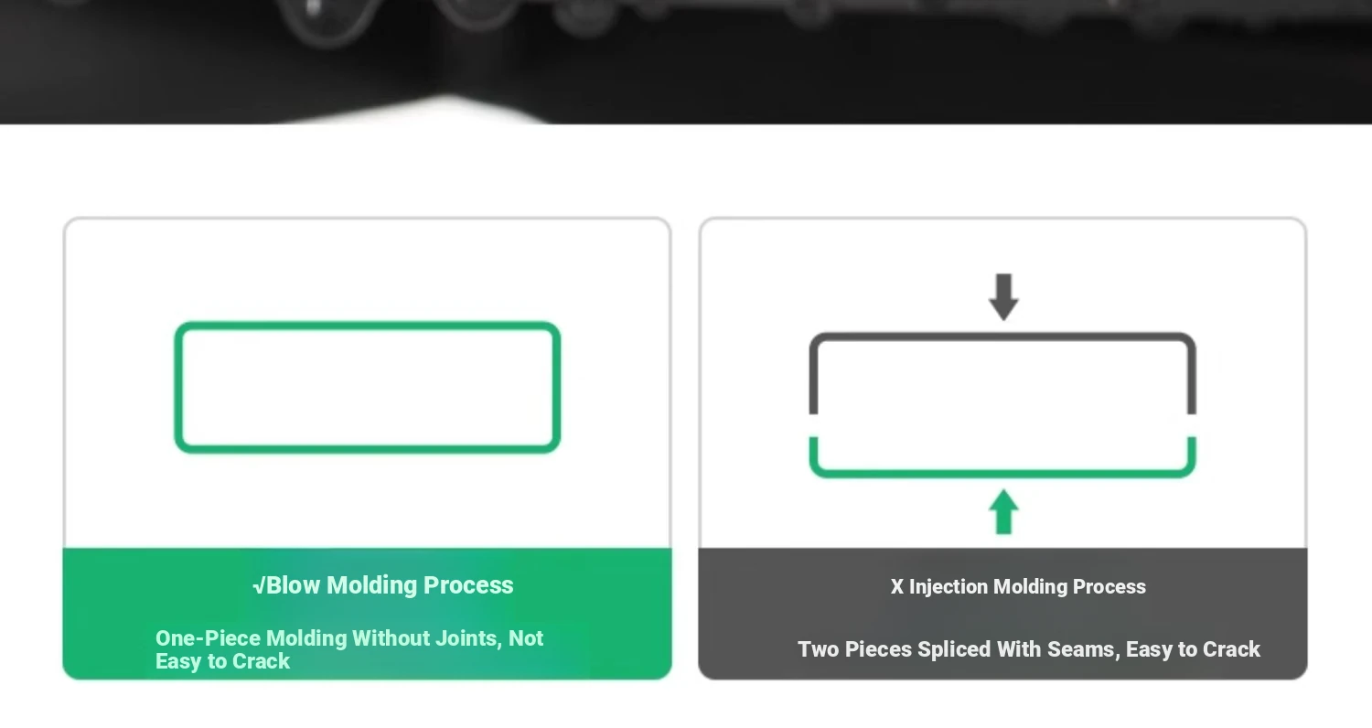This screenshot has height=728, width=1372.
Task: Click the check mark before Blow Molding
Action: [x=260, y=585]
